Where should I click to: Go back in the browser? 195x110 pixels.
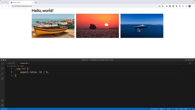[2, 6]
